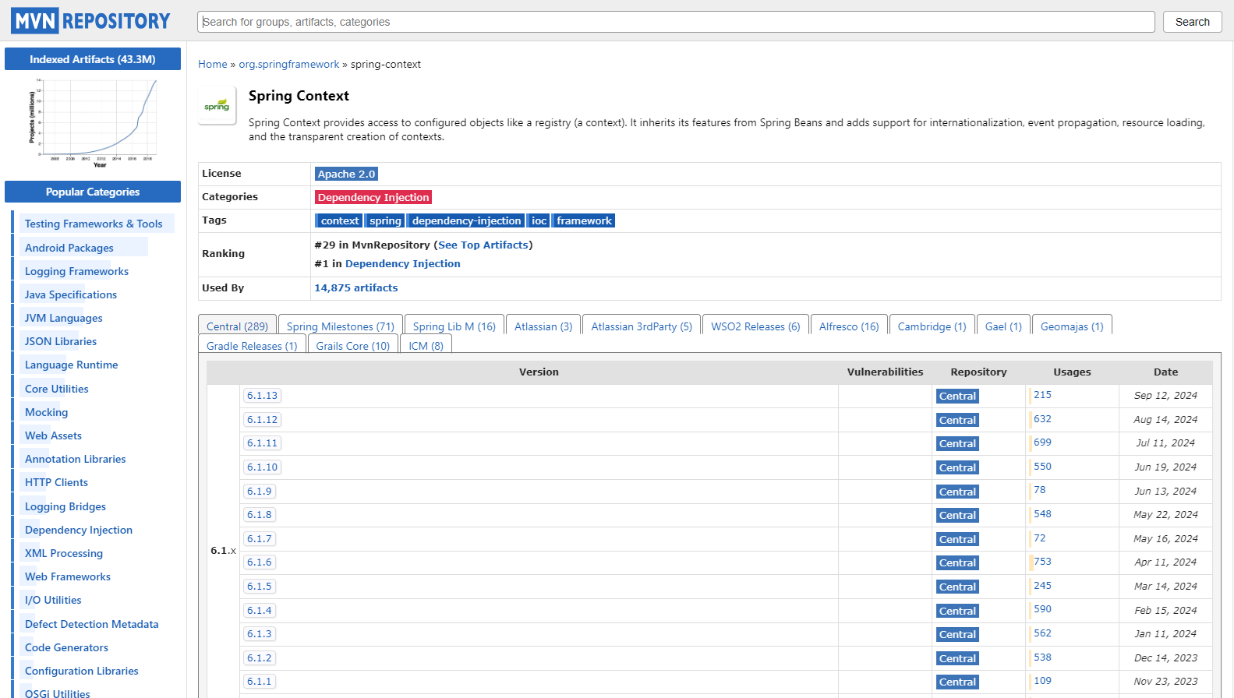
Task: Open JVM Languages category
Action: point(64,318)
